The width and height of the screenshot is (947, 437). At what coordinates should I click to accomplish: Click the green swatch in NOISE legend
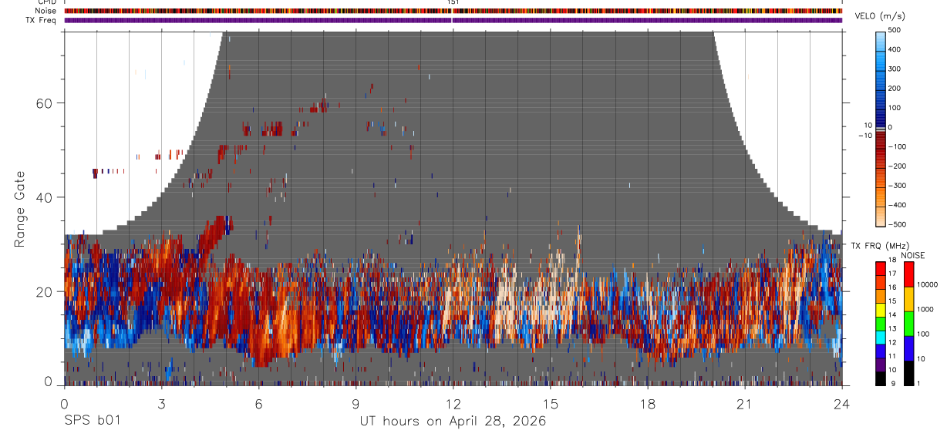(x=910, y=324)
